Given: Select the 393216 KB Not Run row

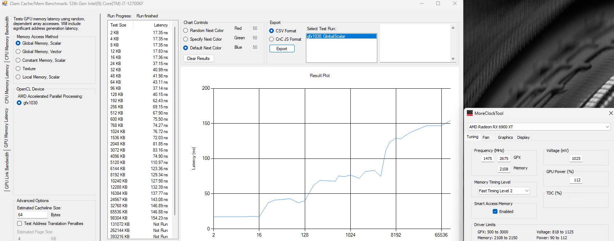Looking at the screenshot, I should (139, 237).
